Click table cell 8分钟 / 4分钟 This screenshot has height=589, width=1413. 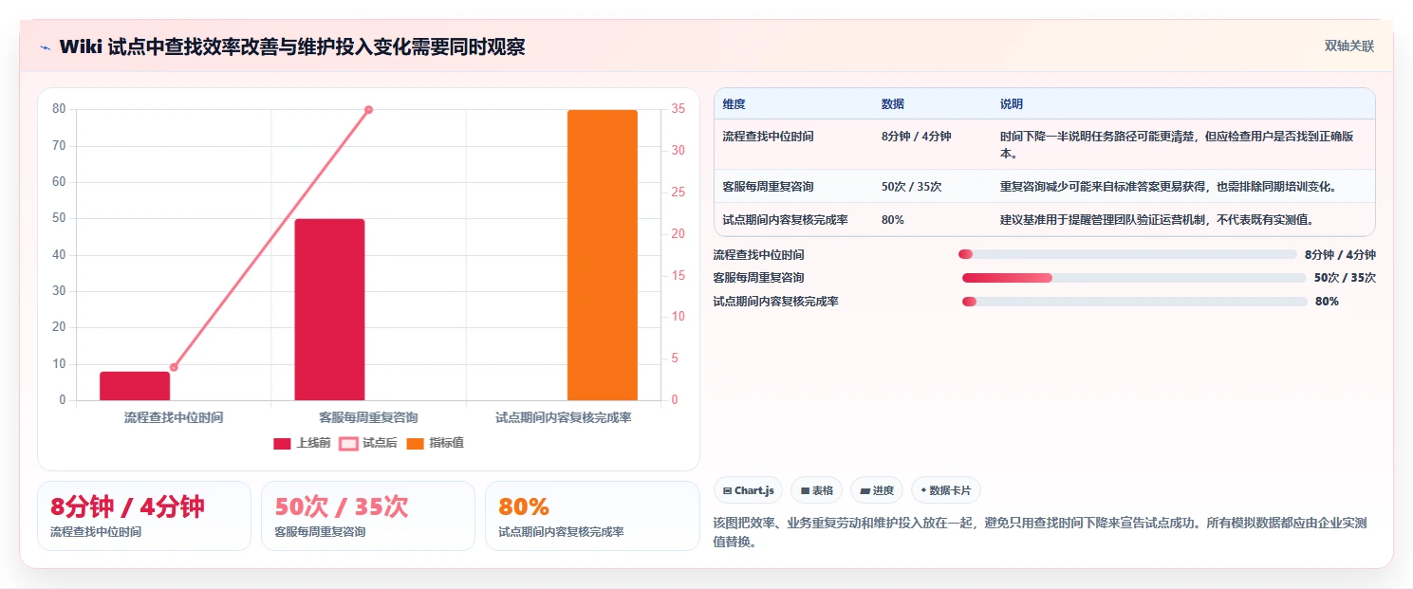coord(916,137)
